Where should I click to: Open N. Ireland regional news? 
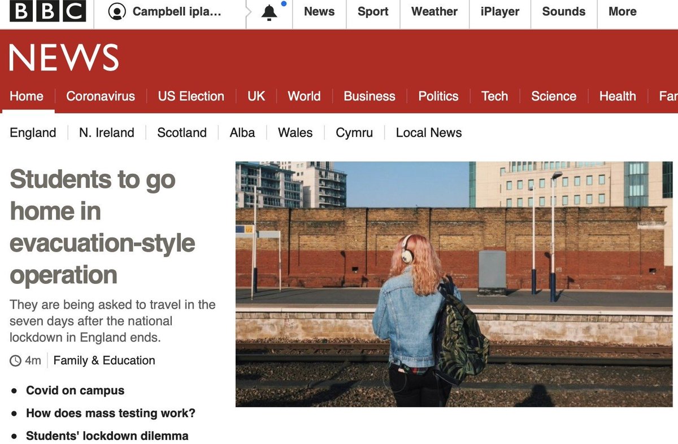(107, 133)
